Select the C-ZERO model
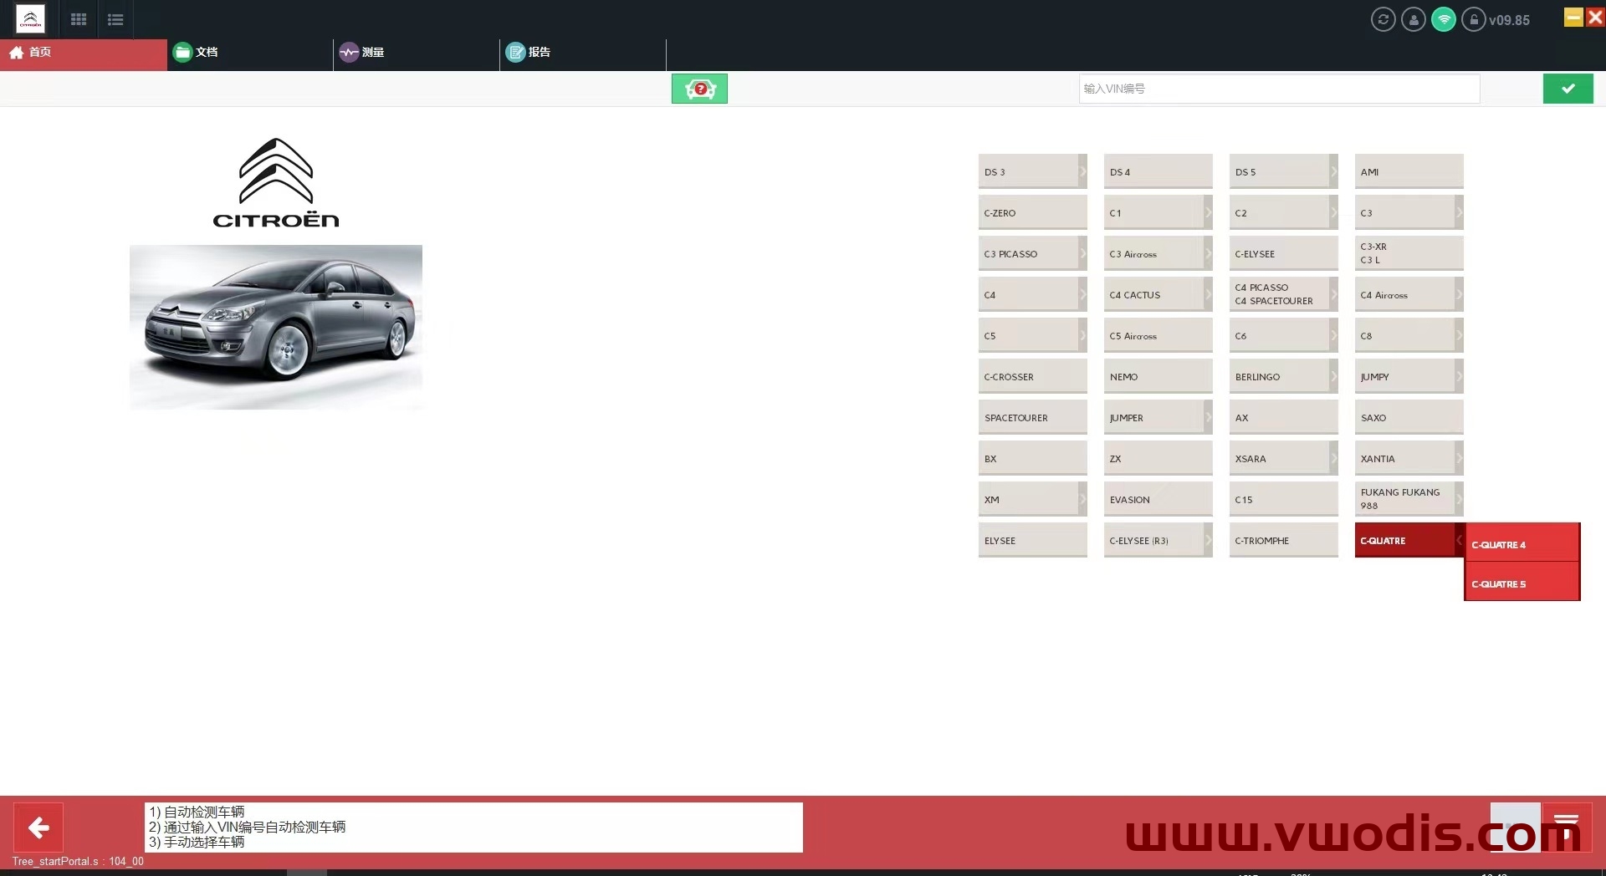The image size is (1606, 876). 1032,212
